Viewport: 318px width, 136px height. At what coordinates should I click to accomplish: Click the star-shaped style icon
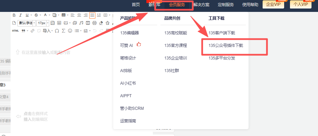[x=107, y=23]
